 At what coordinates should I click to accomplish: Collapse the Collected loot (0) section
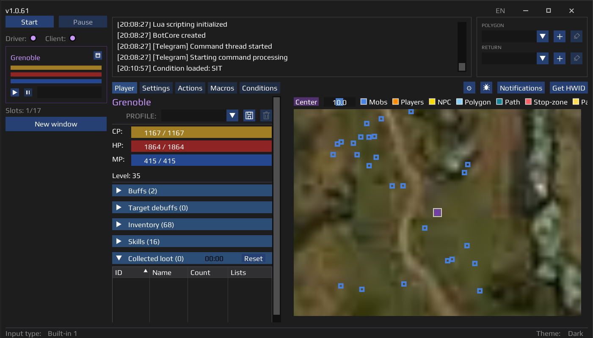pyautogui.click(x=119, y=258)
